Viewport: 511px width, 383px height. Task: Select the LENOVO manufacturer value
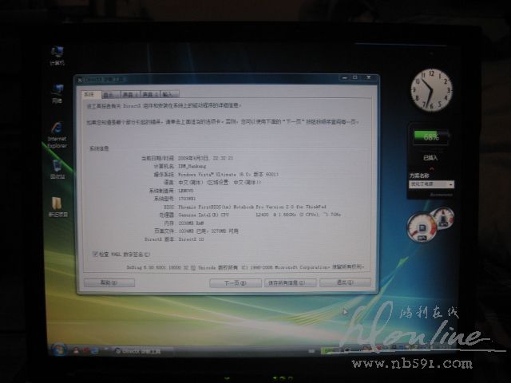coord(186,191)
